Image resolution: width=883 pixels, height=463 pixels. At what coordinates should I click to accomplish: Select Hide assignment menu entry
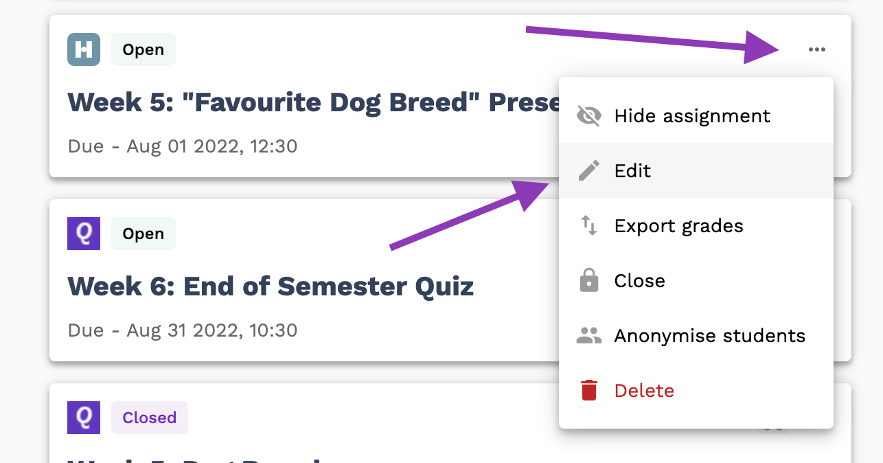696,115
